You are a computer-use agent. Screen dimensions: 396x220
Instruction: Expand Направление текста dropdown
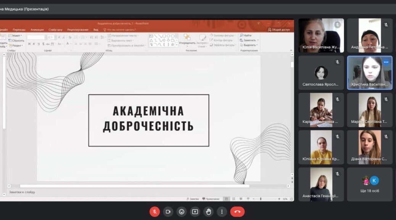pyautogui.click(x=123, y=36)
